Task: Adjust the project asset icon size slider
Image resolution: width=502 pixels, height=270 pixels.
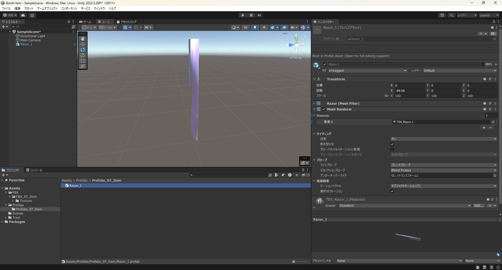Action: coord(294,262)
